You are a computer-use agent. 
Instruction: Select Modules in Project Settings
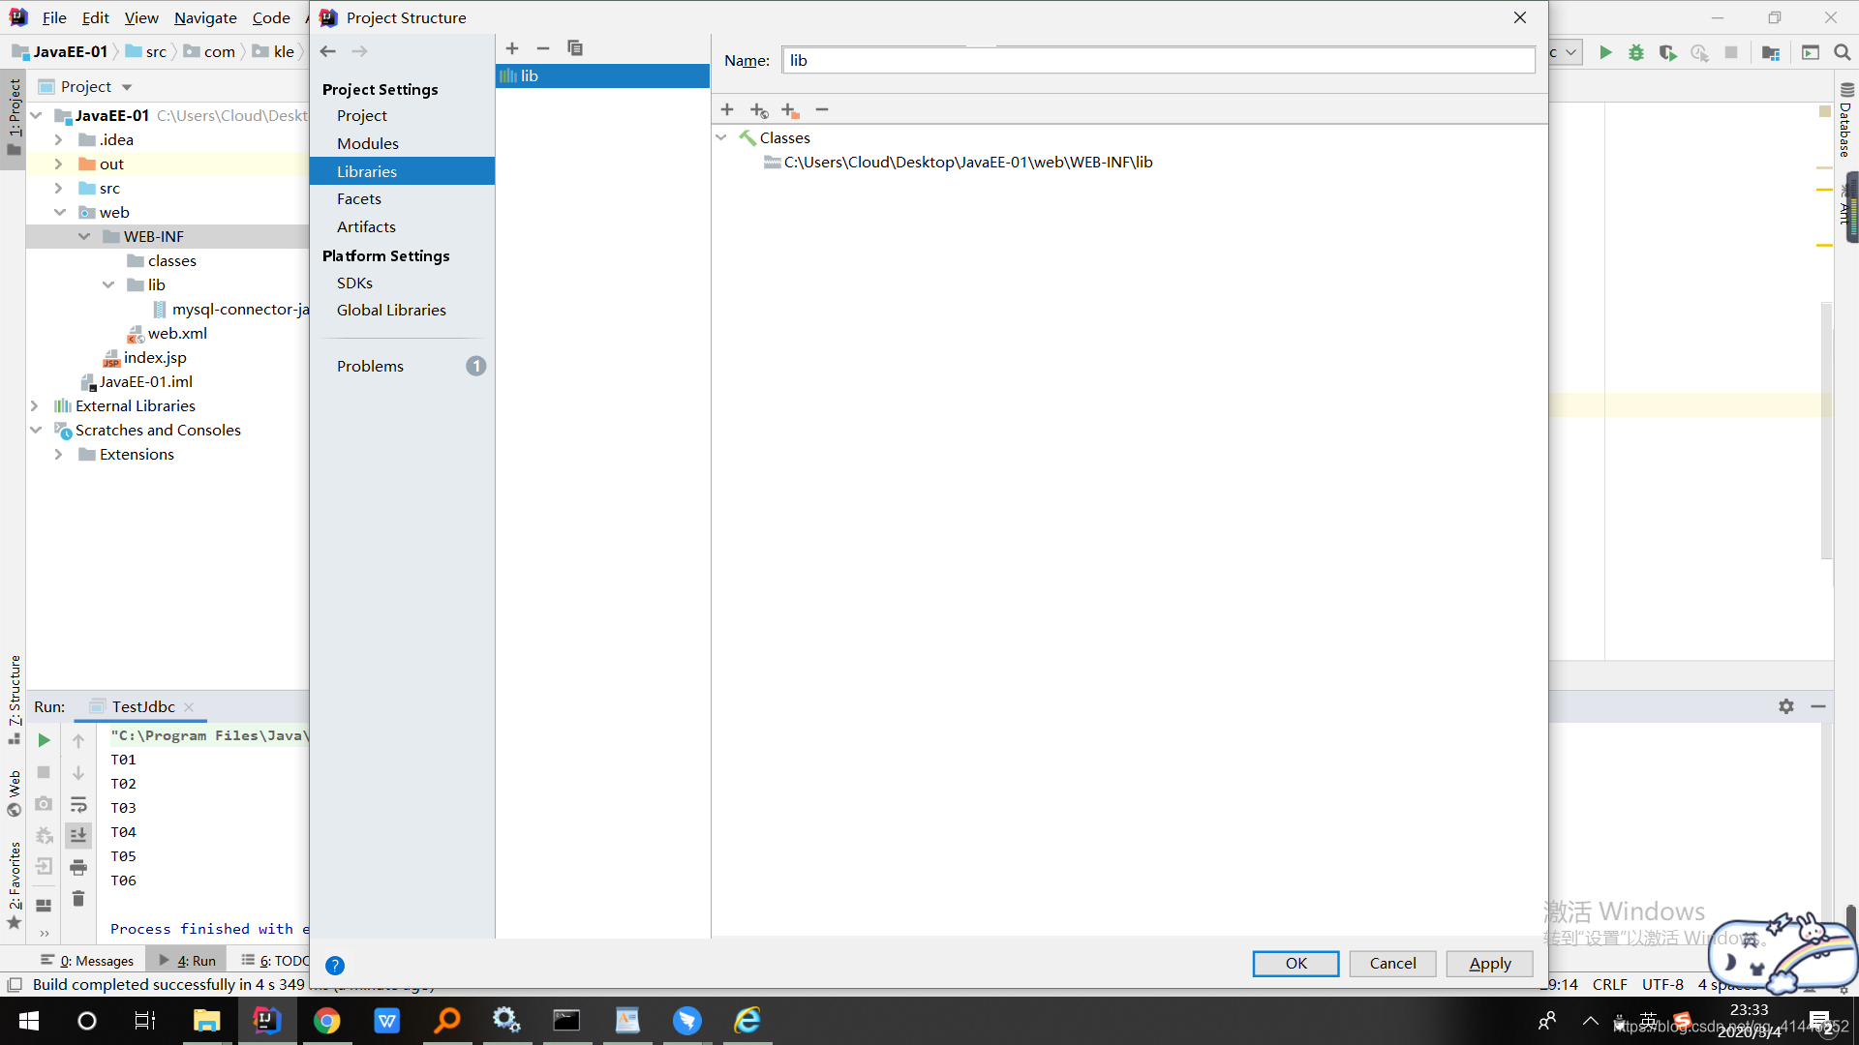tap(367, 143)
